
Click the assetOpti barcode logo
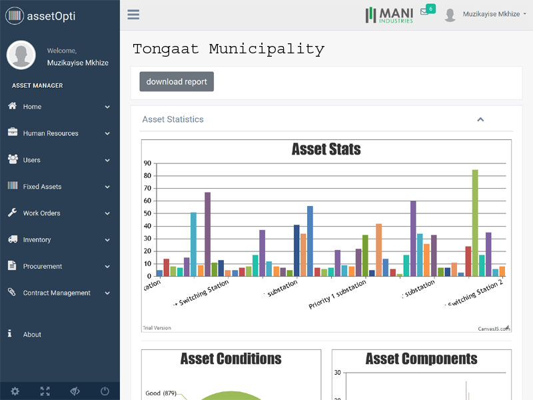click(x=14, y=15)
